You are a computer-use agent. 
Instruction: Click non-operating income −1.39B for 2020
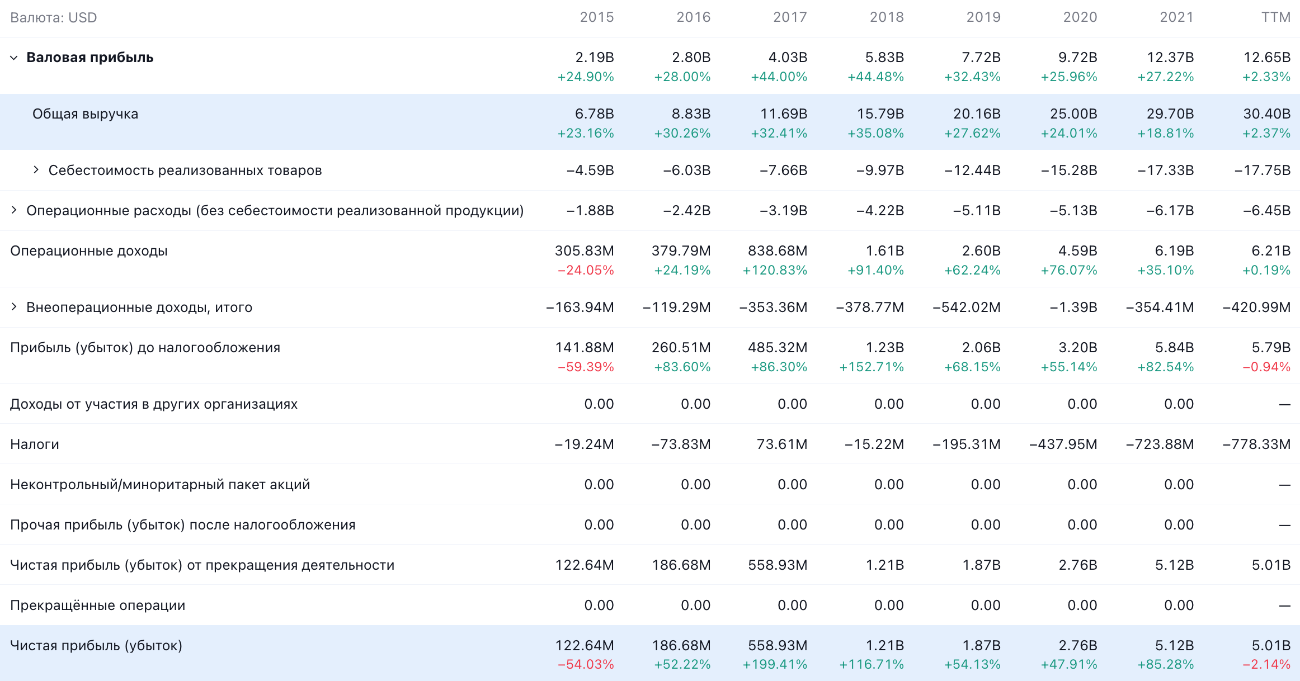click(1073, 308)
